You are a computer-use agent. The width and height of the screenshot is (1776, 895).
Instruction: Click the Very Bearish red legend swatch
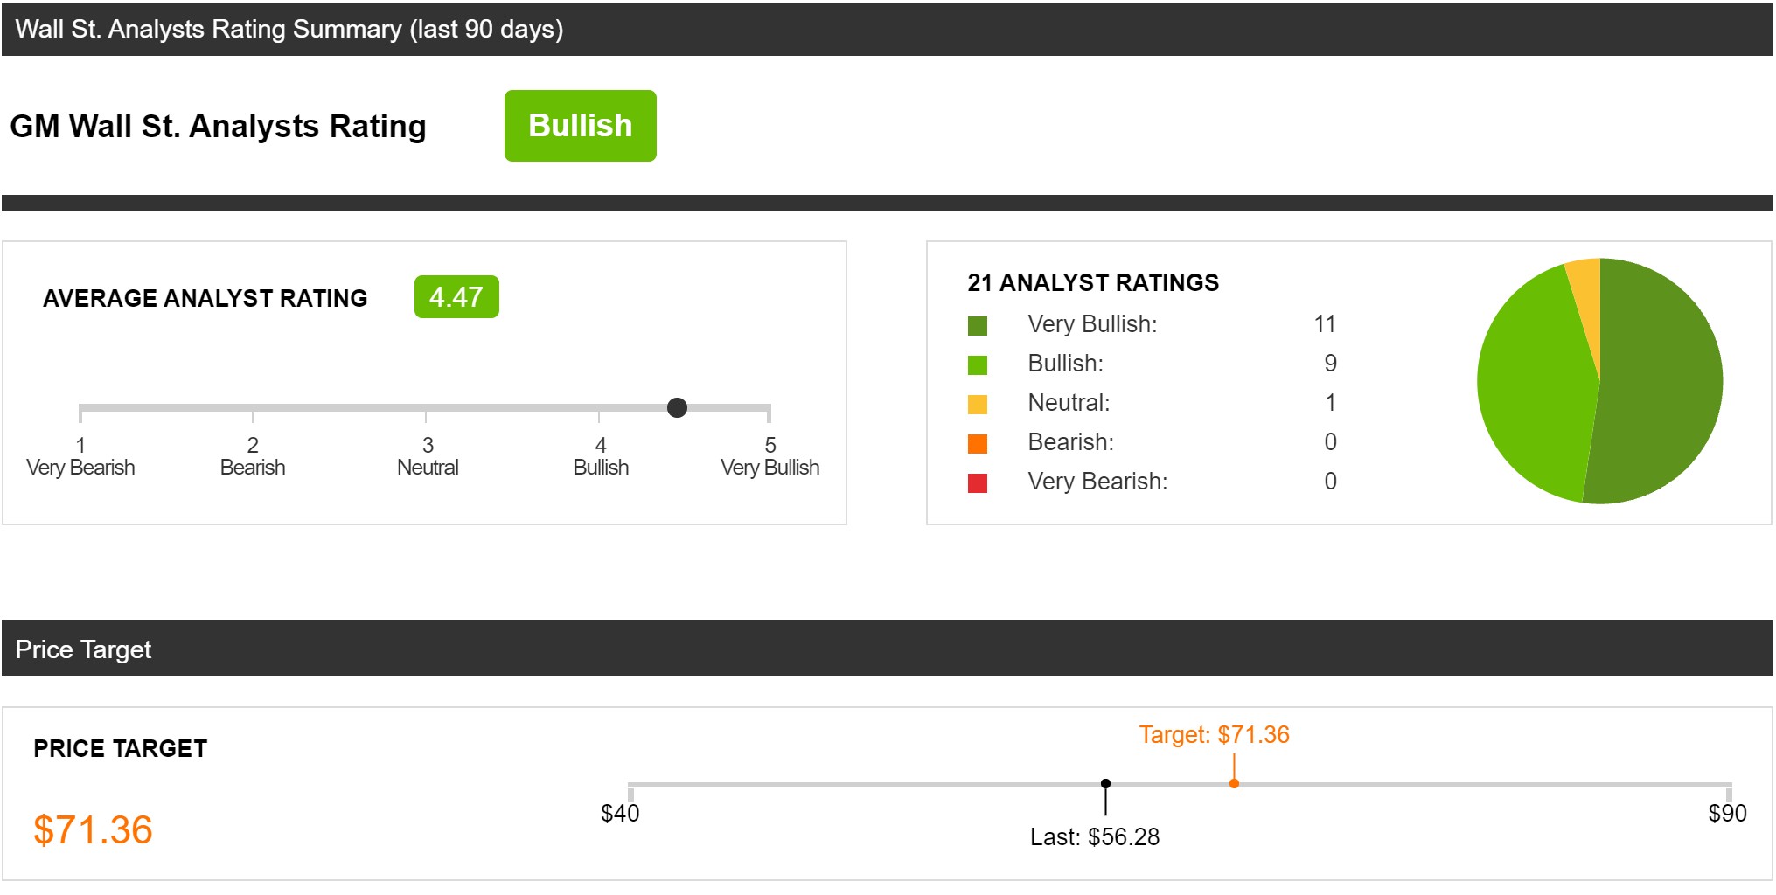[x=978, y=483]
